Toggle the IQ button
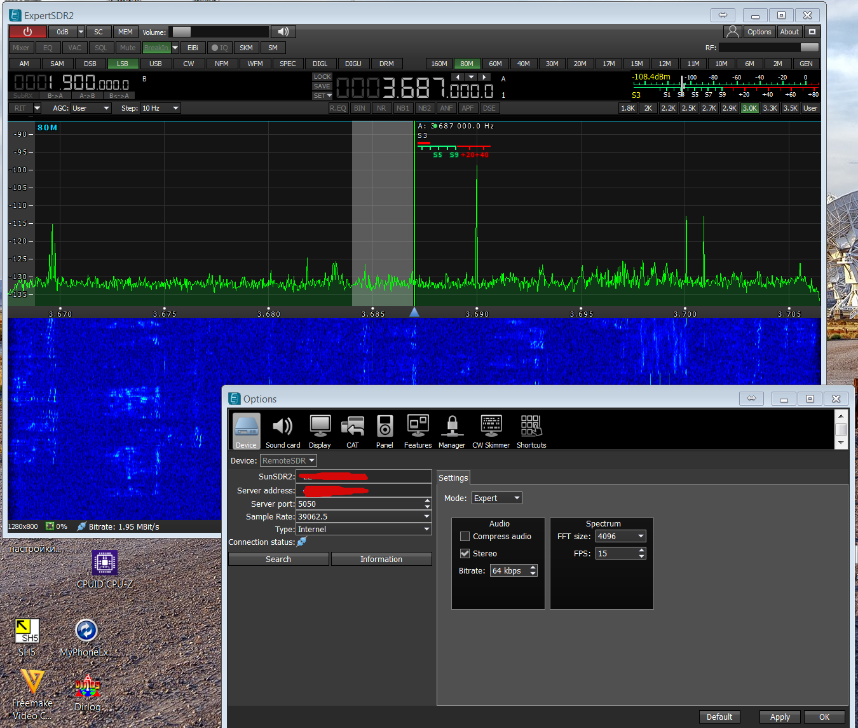858x728 pixels. [x=220, y=48]
